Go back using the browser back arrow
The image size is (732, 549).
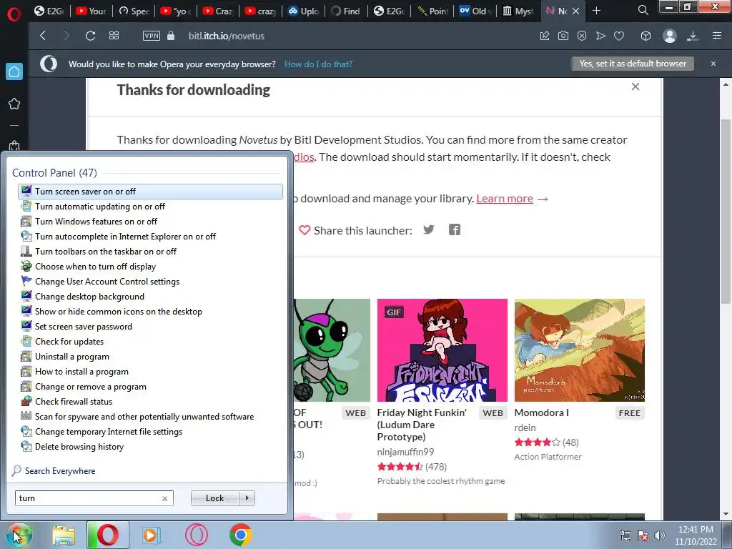[x=43, y=36]
